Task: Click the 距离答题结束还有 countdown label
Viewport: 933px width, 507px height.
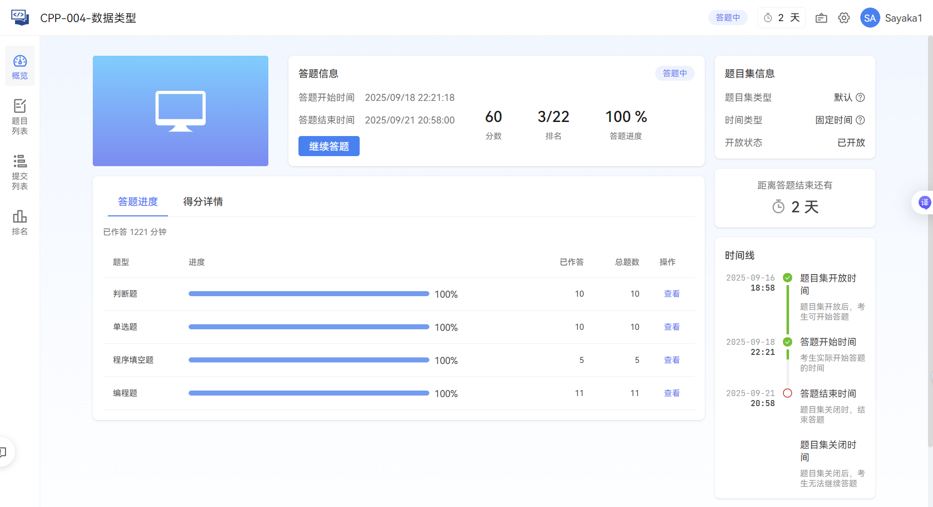Action: point(795,185)
